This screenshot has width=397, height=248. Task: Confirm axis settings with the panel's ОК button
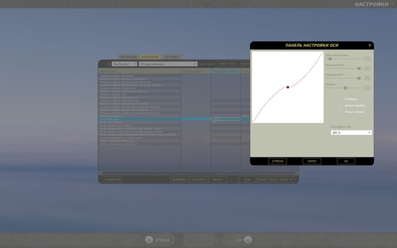(346, 161)
